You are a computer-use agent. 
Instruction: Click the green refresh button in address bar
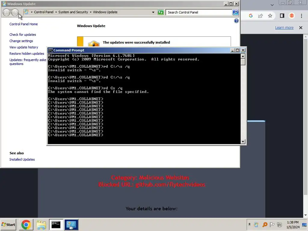[x=161, y=12]
